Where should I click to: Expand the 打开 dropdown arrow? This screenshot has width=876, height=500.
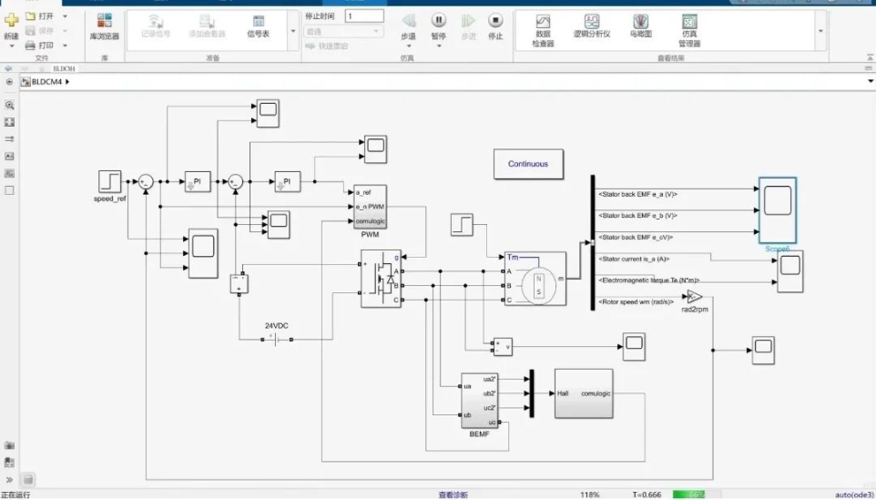coord(65,16)
